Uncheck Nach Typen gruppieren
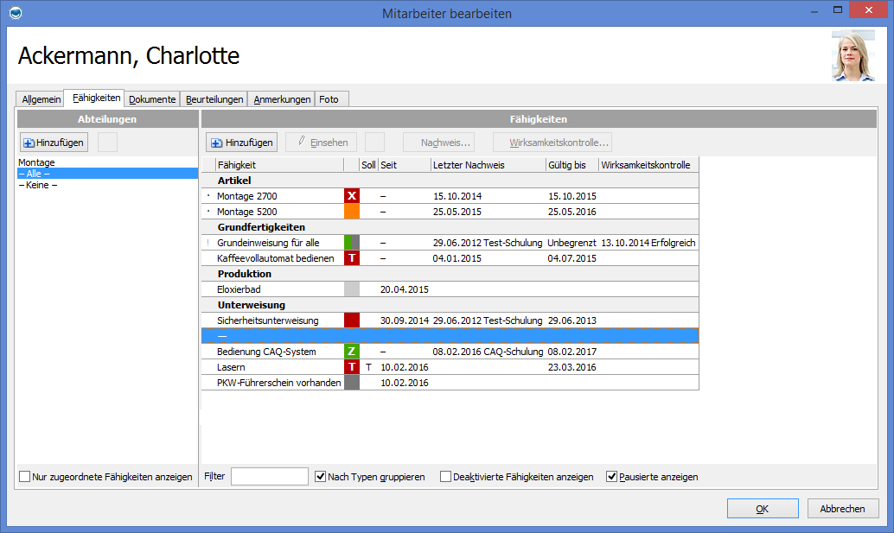894x533 pixels. [321, 477]
